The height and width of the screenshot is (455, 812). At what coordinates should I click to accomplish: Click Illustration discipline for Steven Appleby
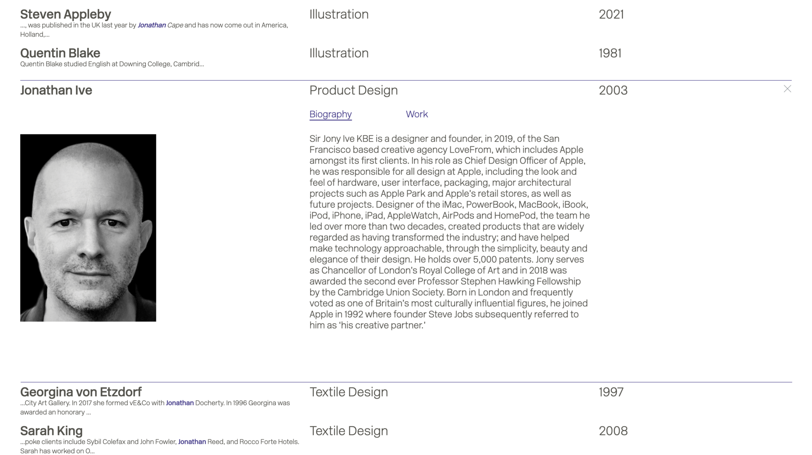[x=339, y=14]
